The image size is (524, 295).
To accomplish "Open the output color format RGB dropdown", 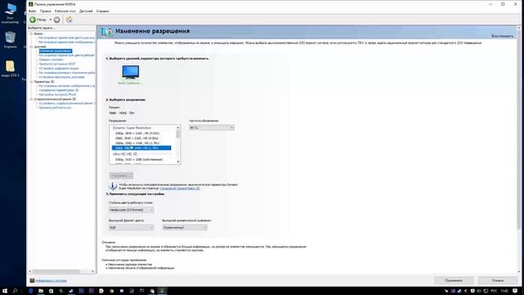I will (131, 228).
